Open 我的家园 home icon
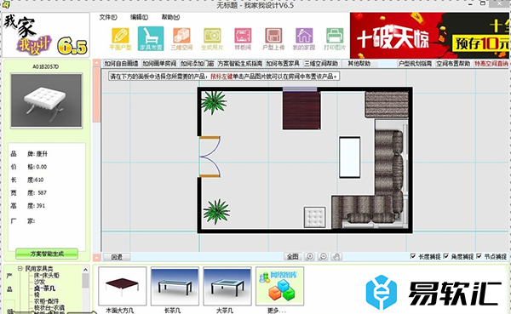Screen dimensions: 511x314 click(304, 39)
